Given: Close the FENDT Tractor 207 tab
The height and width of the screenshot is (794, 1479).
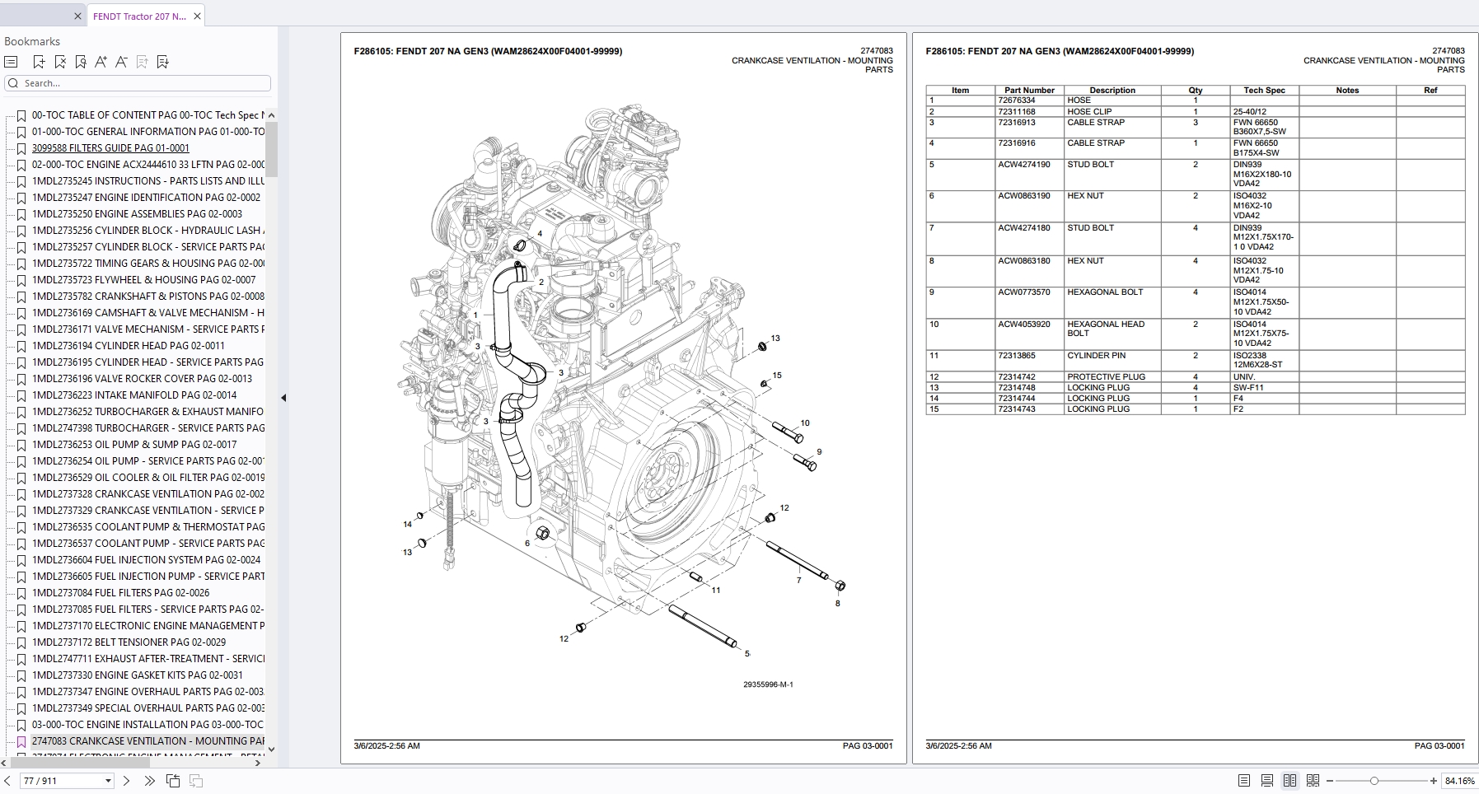Looking at the screenshot, I should 197,16.
